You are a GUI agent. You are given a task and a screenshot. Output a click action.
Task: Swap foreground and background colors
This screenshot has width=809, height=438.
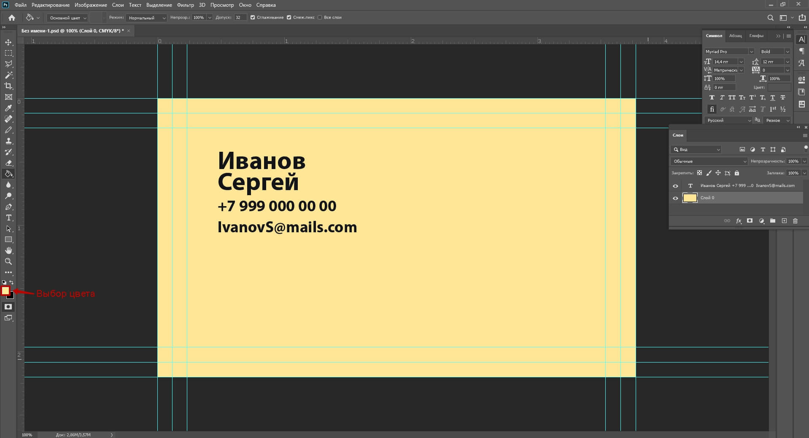[12, 282]
